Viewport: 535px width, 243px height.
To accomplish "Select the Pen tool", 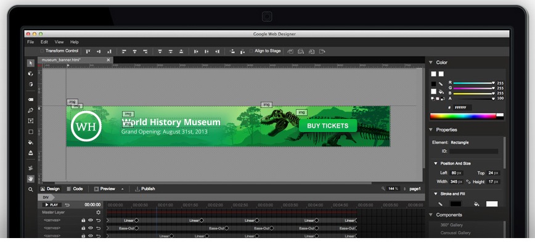I will tap(31, 110).
